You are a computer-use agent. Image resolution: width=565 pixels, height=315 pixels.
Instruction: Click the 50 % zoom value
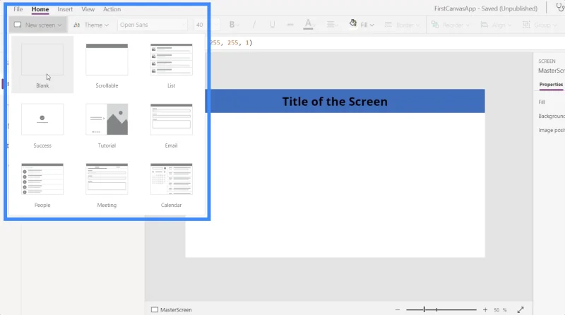click(x=500, y=310)
